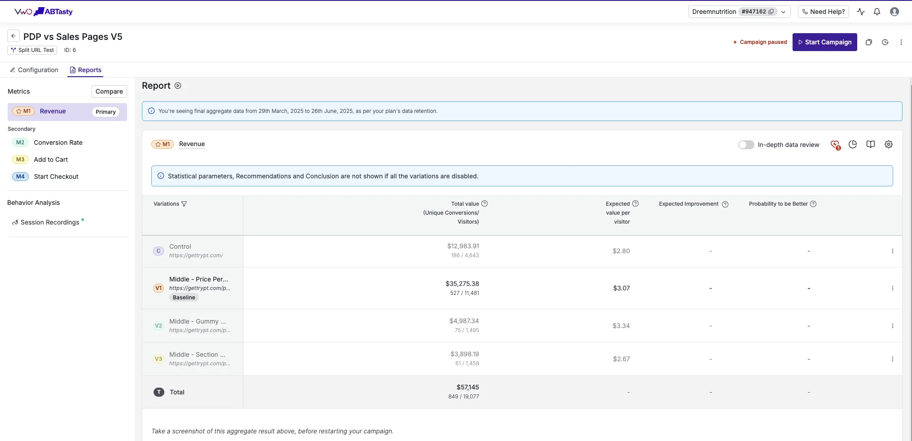Click the V1 variation badge

click(159, 288)
